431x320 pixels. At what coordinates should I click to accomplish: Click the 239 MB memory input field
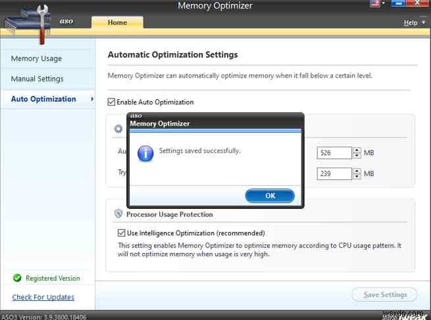[x=334, y=174]
